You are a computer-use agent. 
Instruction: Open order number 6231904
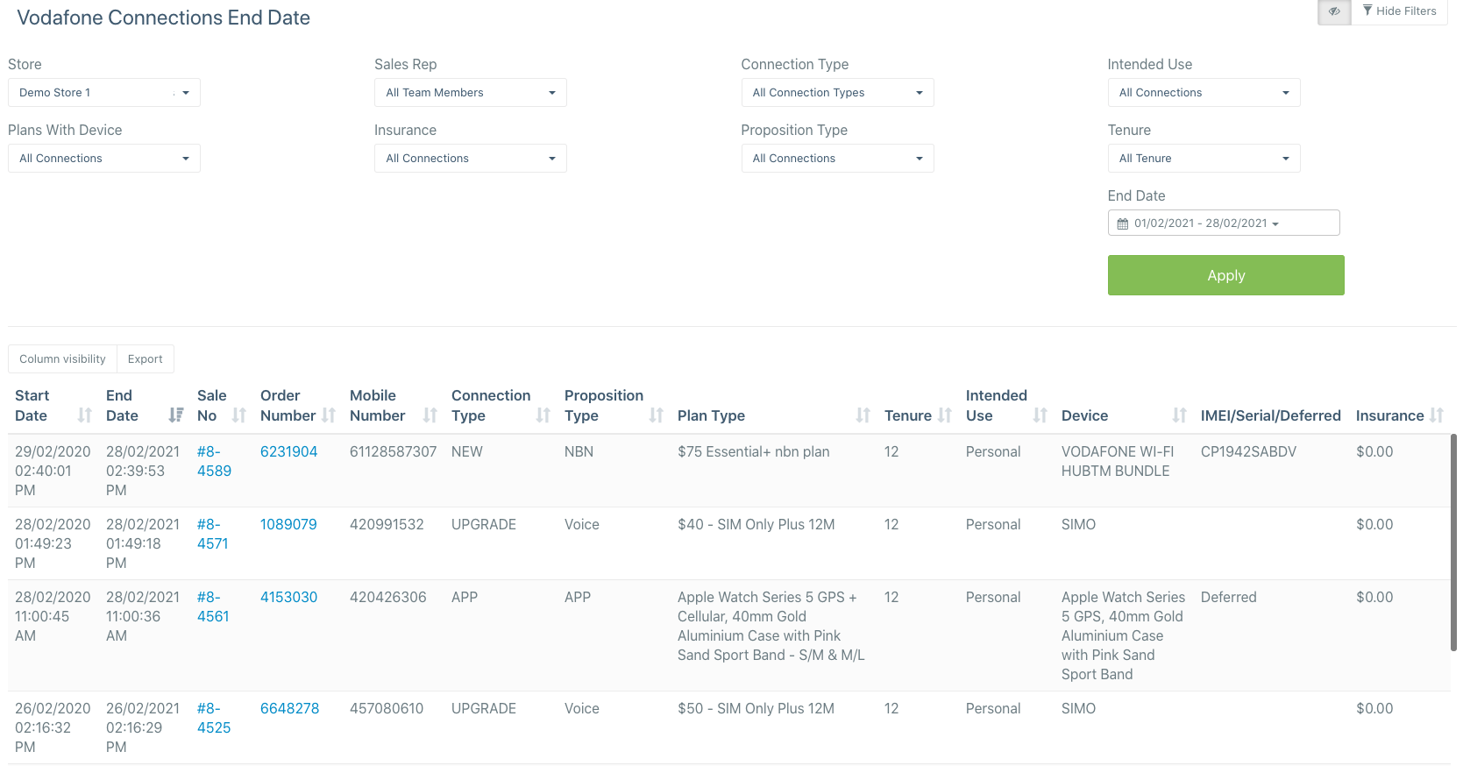(x=288, y=451)
